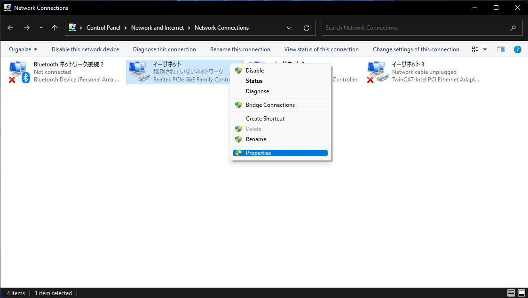Switch to details view in status bar
This screenshot has width=528, height=298.
(x=511, y=293)
